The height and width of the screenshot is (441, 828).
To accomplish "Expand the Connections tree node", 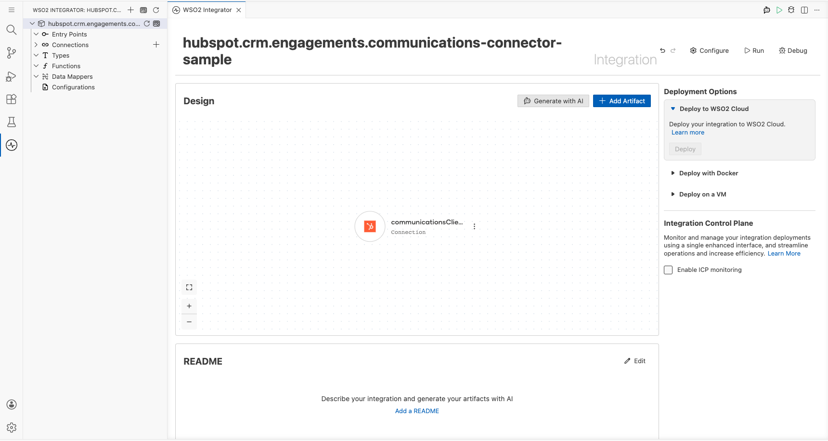I will click(36, 45).
